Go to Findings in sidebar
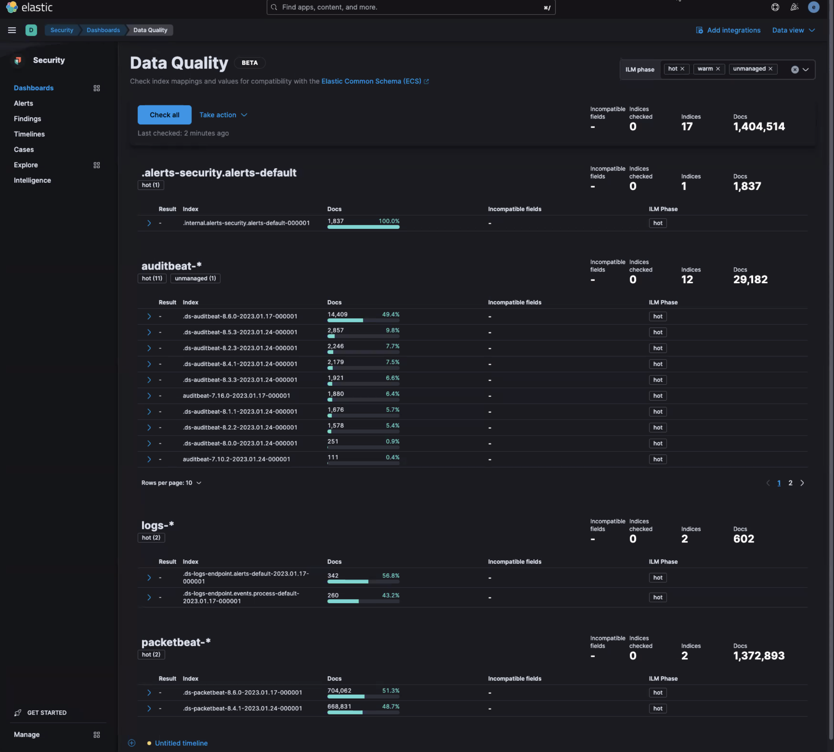834x752 pixels. point(27,119)
